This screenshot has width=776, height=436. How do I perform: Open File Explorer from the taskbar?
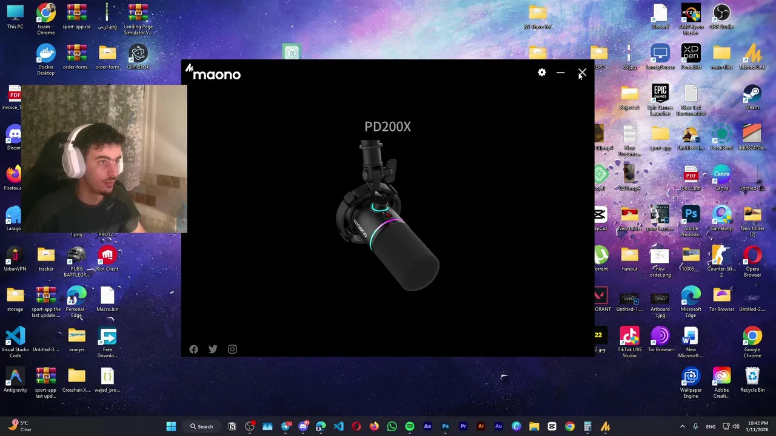[534, 427]
